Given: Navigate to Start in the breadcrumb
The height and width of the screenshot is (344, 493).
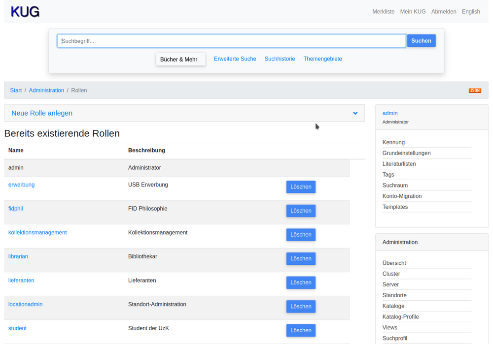Looking at the screenshot, I should (x=16, y=91).
